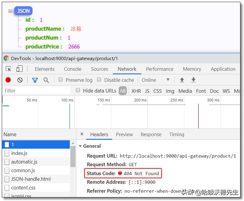Filter requests by XHR type
The image size is (244, 201).
tap(136, 91)
